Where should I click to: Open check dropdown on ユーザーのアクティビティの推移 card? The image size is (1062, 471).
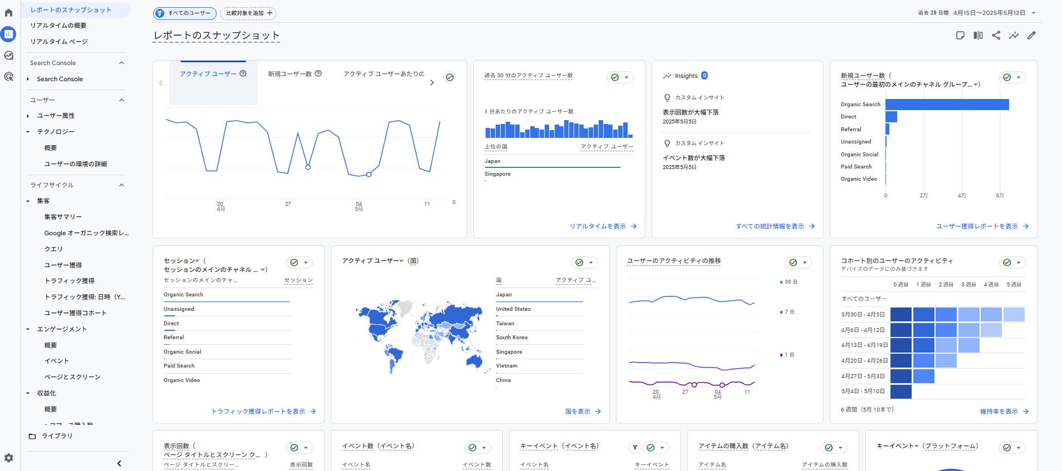(798, 262)
